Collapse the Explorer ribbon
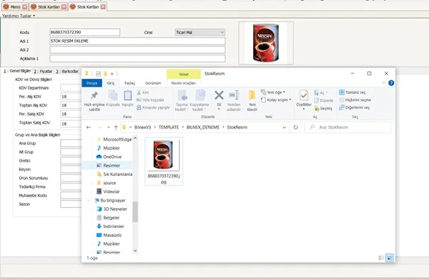Screen dimensions: 429x279 [384, 83]
